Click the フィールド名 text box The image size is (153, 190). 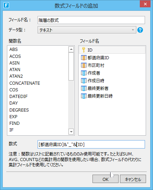coord(91,20)
